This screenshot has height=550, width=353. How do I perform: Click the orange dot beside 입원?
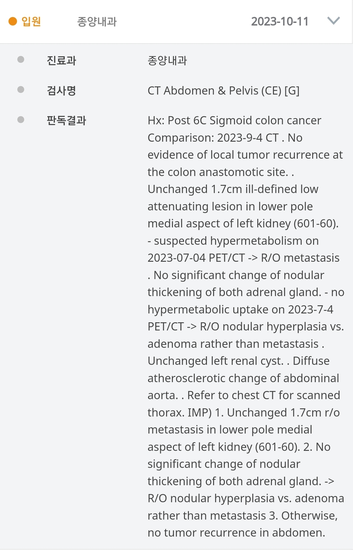coord(12,21)
